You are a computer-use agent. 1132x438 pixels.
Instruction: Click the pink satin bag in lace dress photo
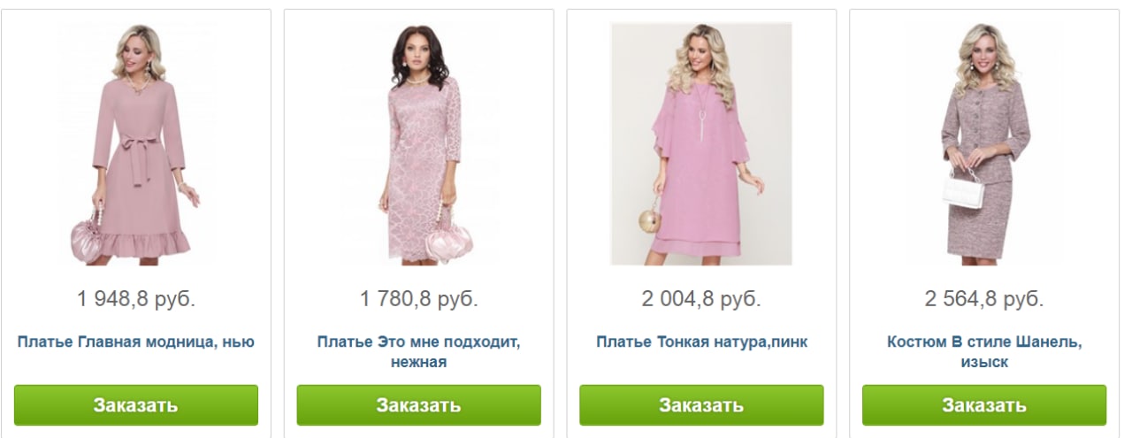coord(449,239)
